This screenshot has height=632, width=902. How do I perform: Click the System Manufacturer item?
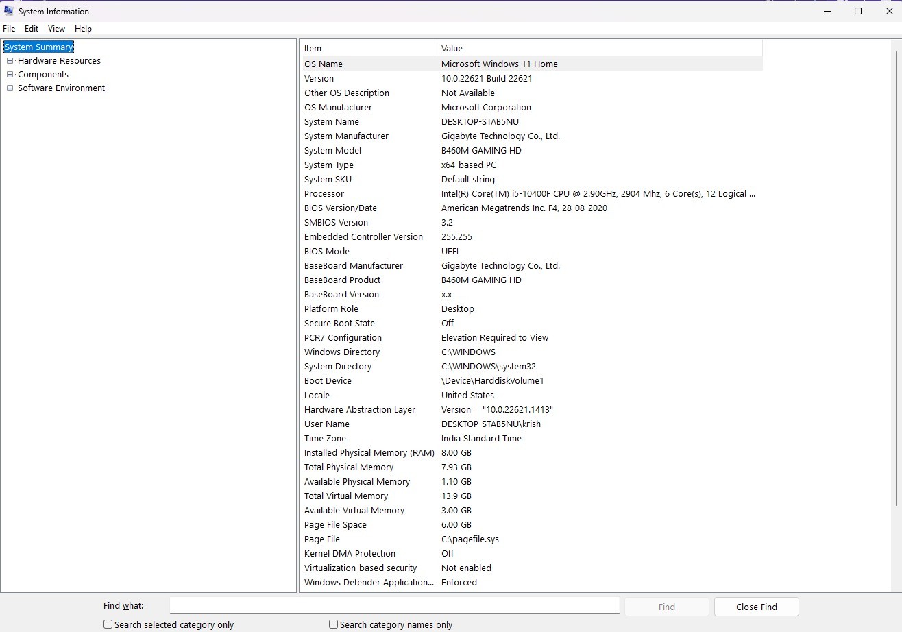[x=346, y=136]
